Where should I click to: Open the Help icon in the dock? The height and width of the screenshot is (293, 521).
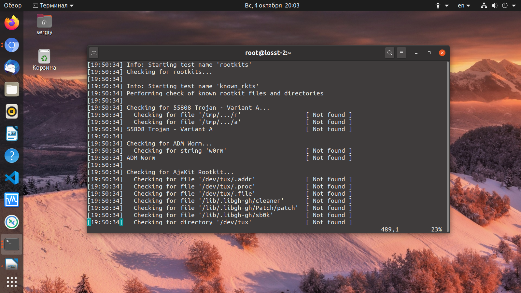tap(12, 156)
